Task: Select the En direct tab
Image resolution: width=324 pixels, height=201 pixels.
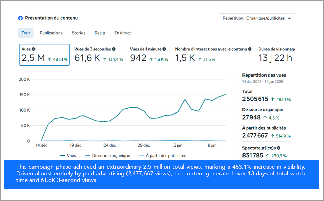Action: point(122,33)
